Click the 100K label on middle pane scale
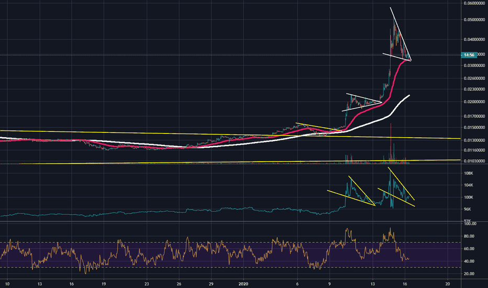Viewport: 488px width, 288px height. click(x=469, y=197)
